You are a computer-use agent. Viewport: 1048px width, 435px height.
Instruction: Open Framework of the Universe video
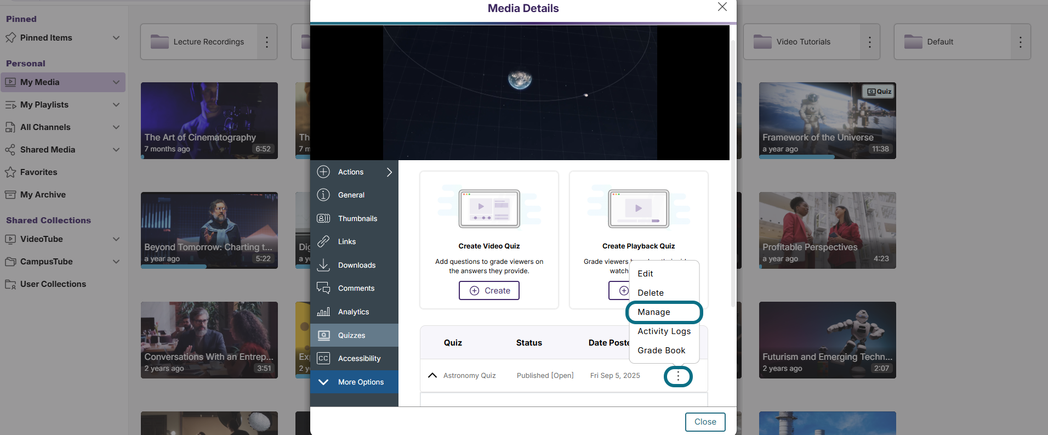tap(828, 121)
